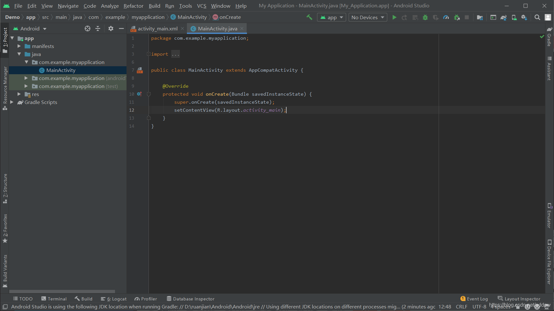Open the Profile app gauge icon
The width and height of the screenshot is (554, 311).
point(446,17)
